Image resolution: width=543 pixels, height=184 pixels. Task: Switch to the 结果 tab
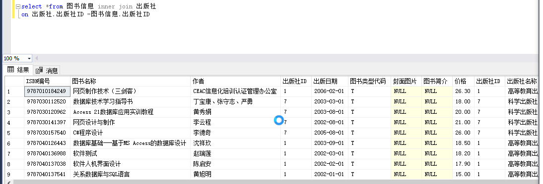point(18,70)
